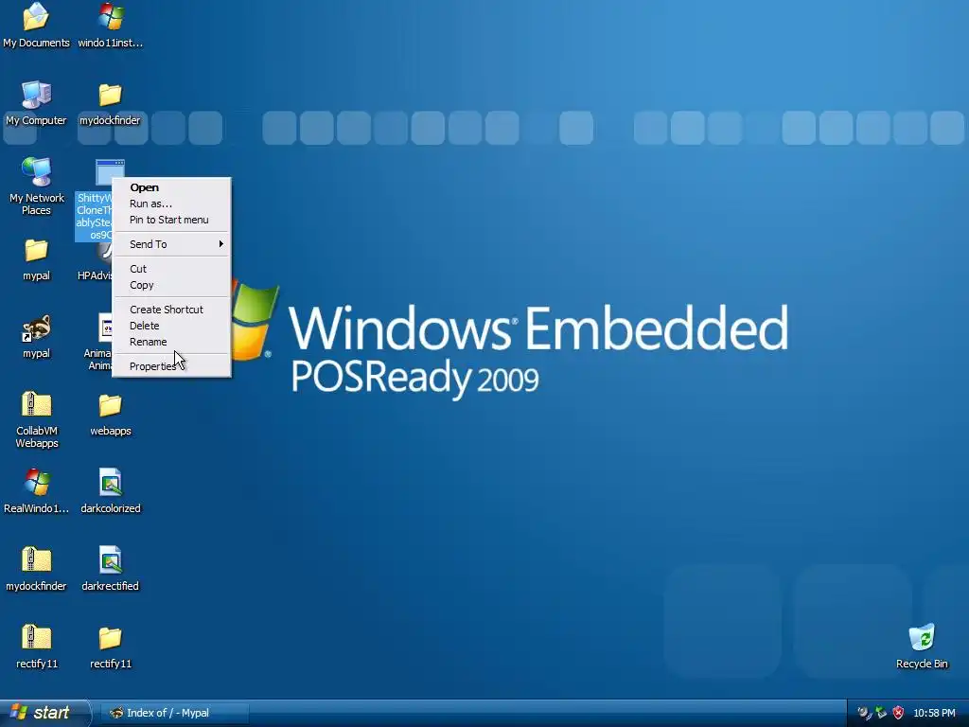Choose Delete from the context menu
Screen dimensions: 969x727
pos(171,326)
